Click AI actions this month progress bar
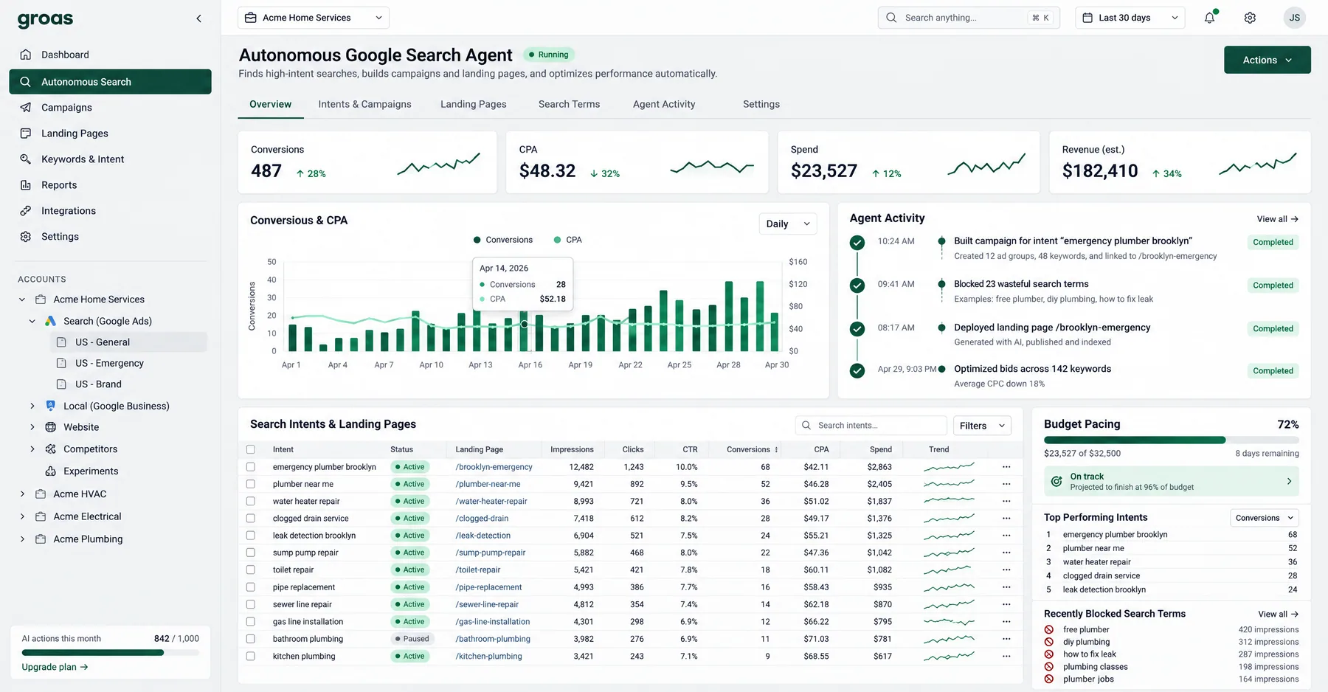 (110, 653)
